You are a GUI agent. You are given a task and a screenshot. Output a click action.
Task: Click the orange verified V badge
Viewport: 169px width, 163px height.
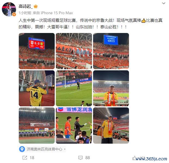point(14,14)
